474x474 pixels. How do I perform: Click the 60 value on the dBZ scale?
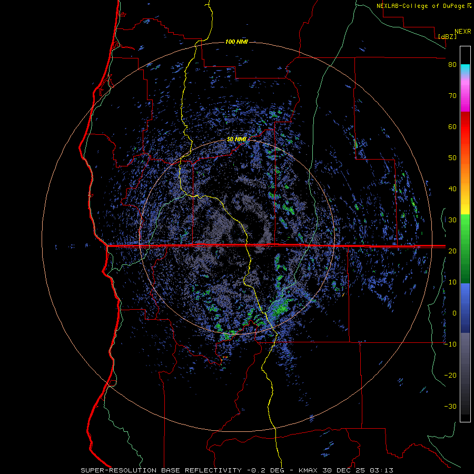[x=452, y=126]
